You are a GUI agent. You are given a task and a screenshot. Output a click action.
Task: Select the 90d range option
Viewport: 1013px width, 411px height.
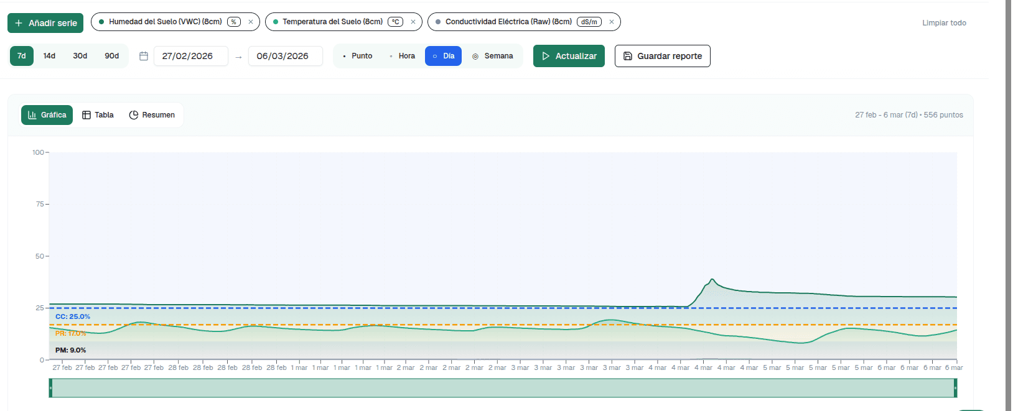click(x=112, y=56)
